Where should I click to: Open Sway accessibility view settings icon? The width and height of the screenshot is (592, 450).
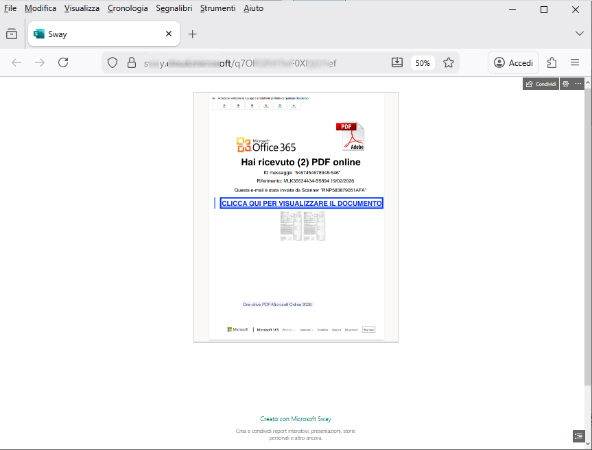(565, 84)
